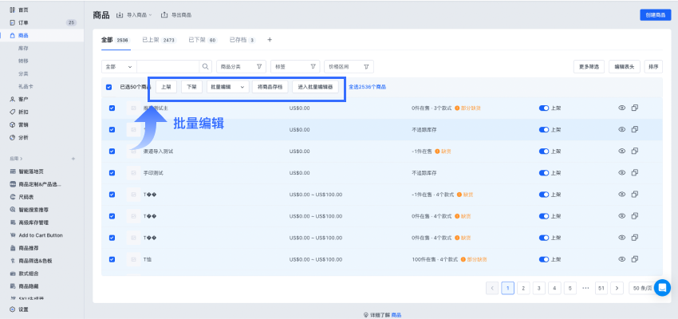Screen dimensions: 678x319
Task: Click 将商品存档 bulk action
Action: (x=270, y=87)
